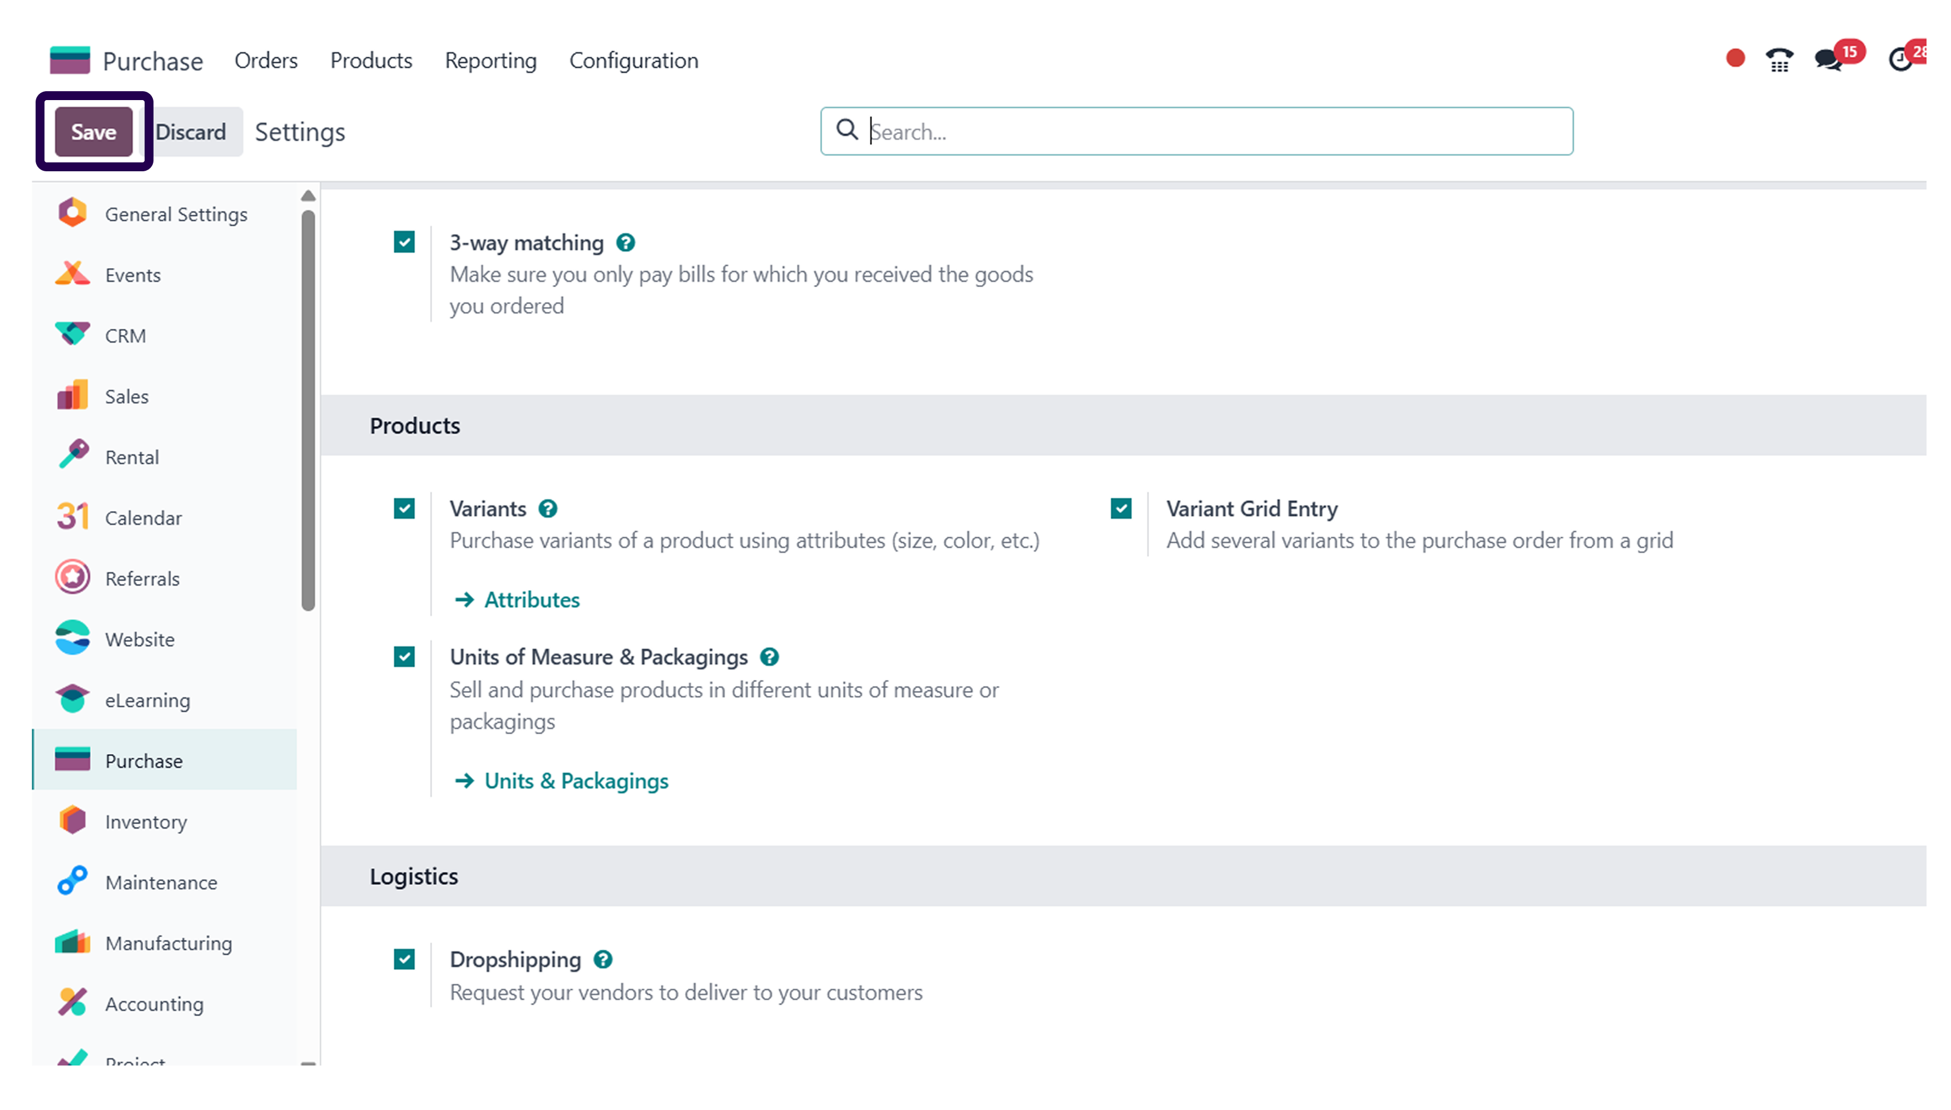
Task: Open the chat messages icon
Action: (x=1828, y=60)
